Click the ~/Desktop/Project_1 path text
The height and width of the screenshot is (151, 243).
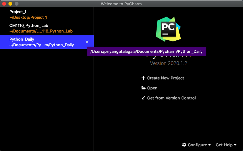(28, 18)
